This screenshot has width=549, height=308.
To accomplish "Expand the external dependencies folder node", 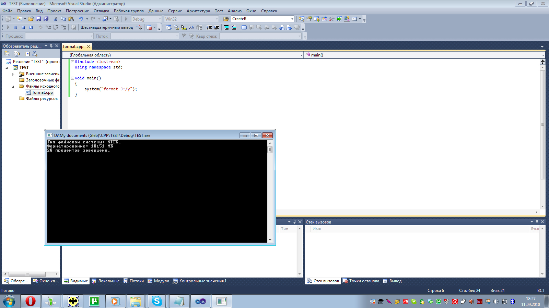I will [x=13, y=74].
